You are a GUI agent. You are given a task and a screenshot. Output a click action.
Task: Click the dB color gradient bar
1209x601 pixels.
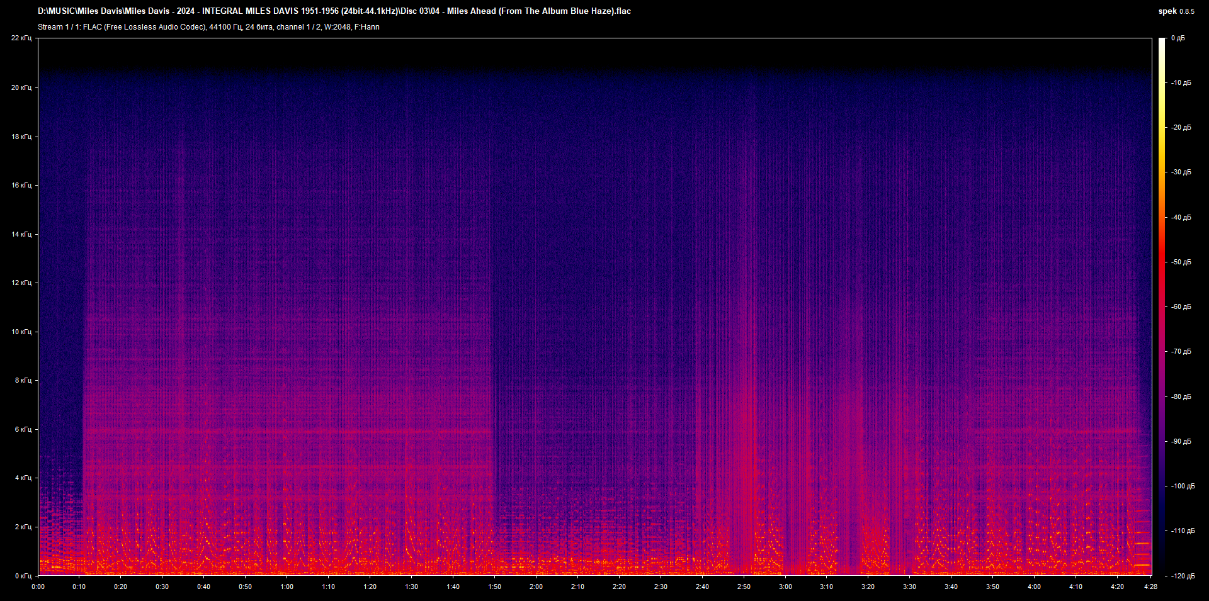tap(1162, 306)
